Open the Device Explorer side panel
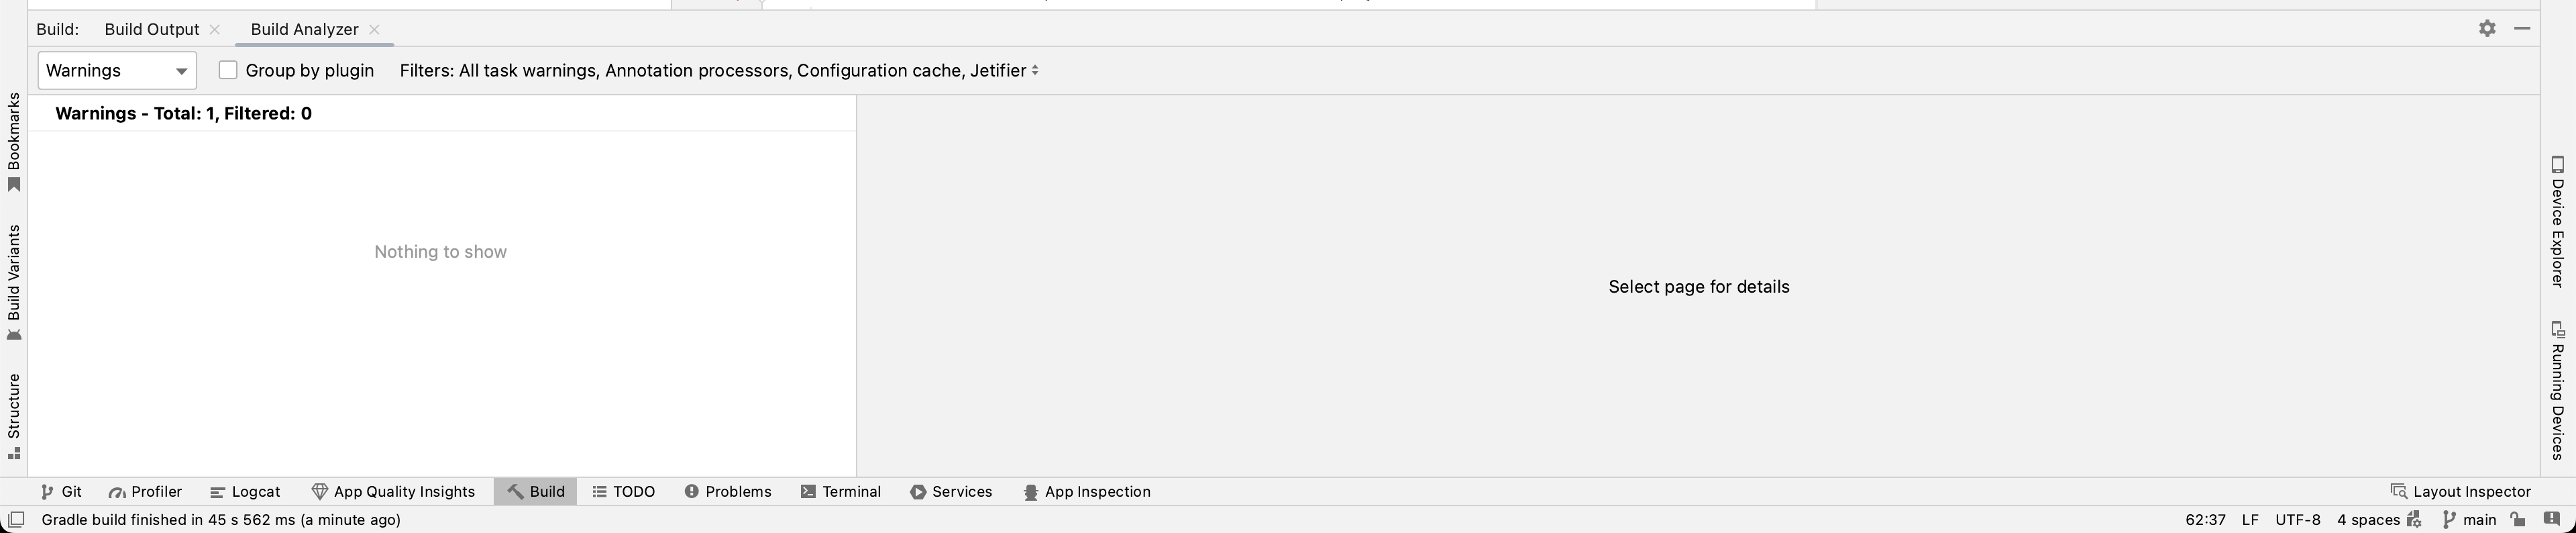The height and width of the screenshot is (533, 2576). pos(2557,221)
